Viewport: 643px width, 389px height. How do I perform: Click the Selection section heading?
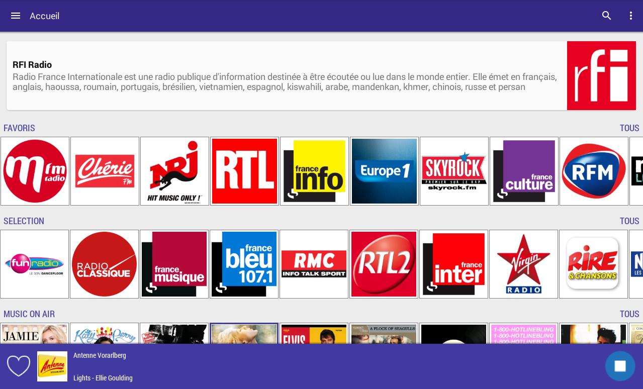(x=24, y=221)
